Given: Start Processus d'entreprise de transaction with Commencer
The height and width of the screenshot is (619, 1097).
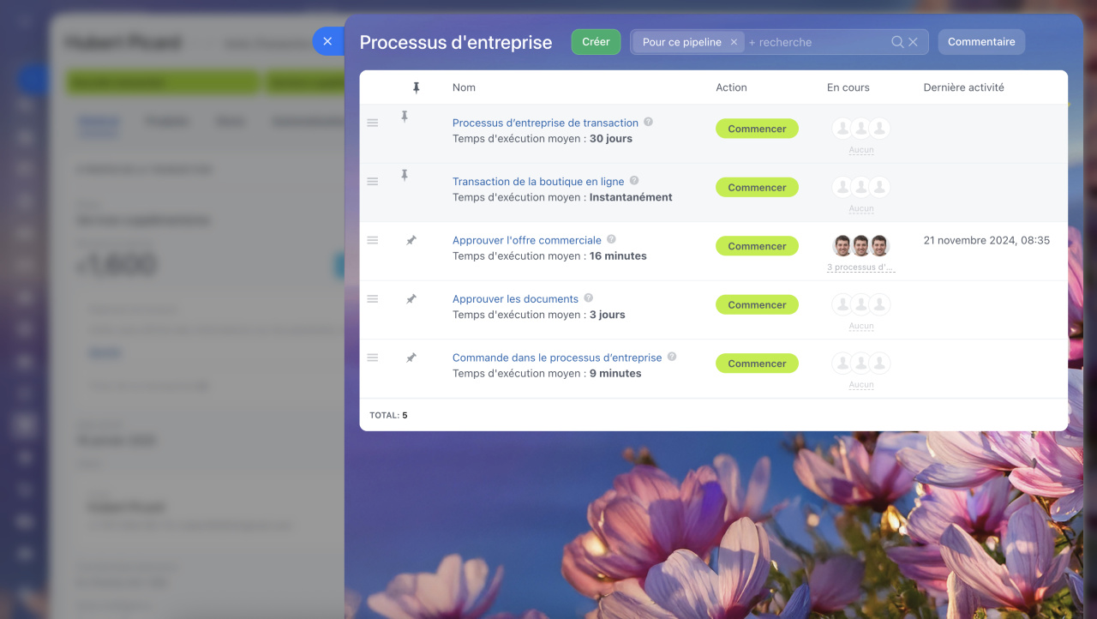Looking at the screenshot, I should [x=757, y=129].
